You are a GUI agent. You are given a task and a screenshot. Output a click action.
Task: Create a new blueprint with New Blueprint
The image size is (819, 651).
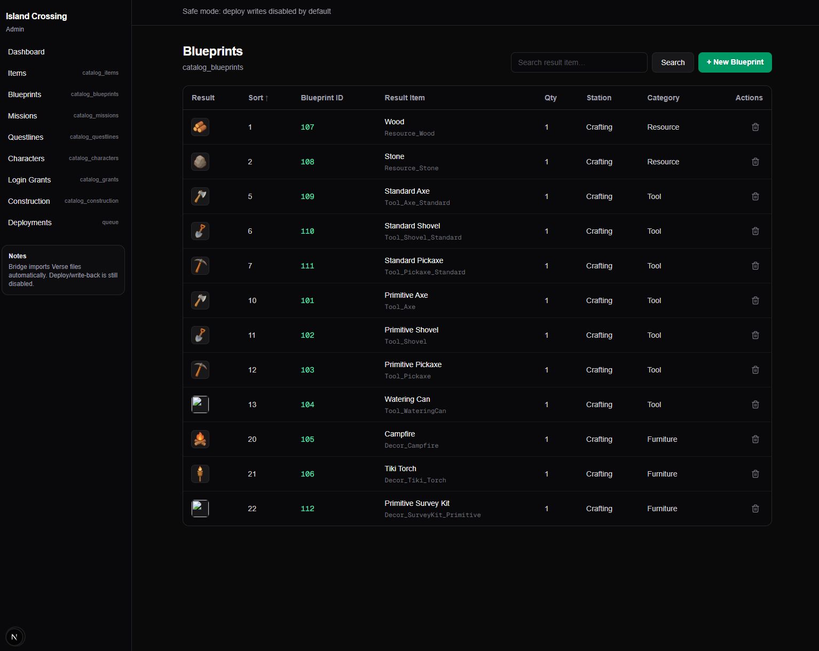pyautogui.click(x=735, y=62)
